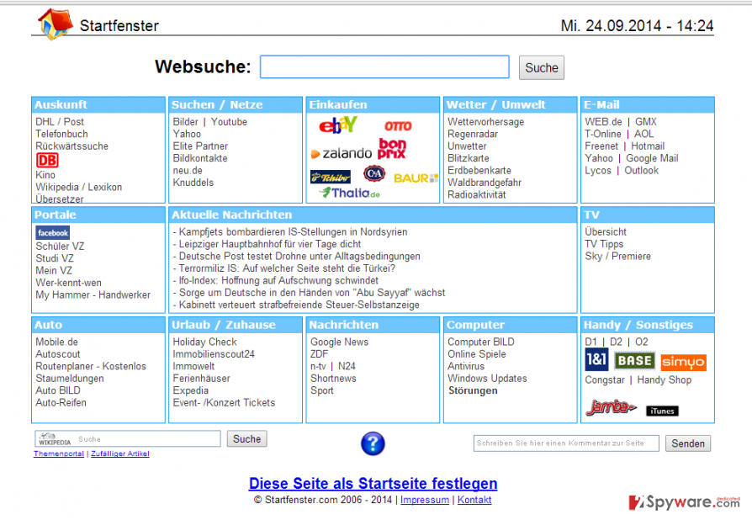Open the Elite Partner link
This screenshot has height=520, width=752.
(x=200, y=146)
